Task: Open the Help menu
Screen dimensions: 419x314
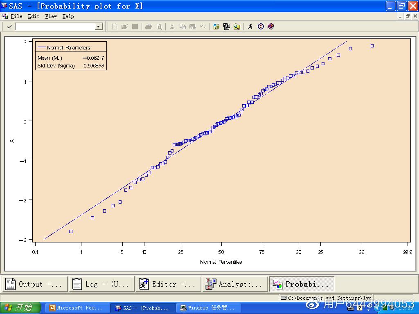Action: tap(68, 16)
